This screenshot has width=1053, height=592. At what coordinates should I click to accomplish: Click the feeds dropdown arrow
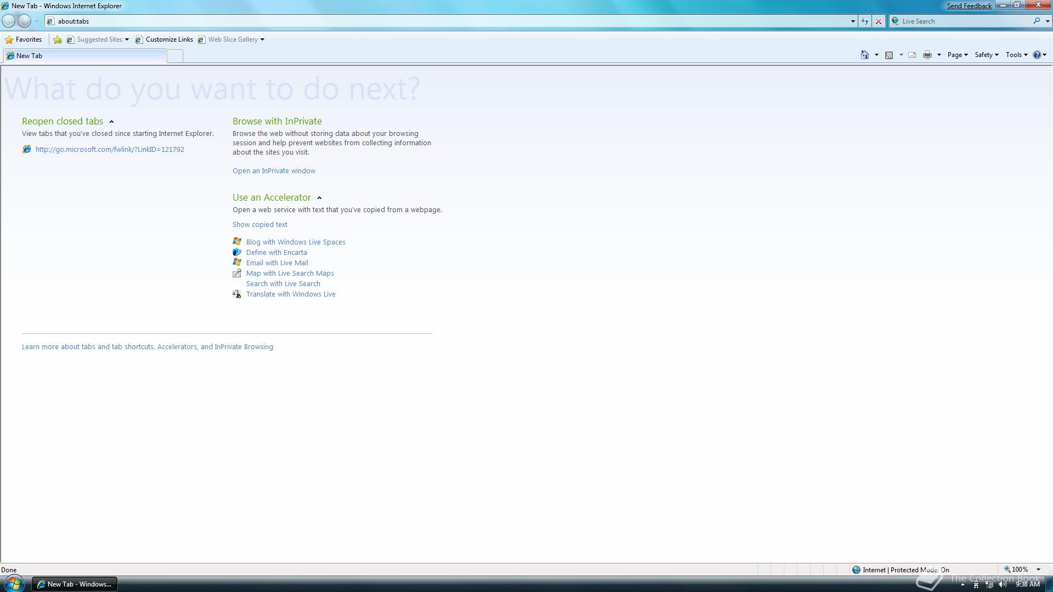901,55
